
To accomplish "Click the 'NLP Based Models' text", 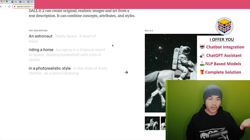I will coord(223,64).
